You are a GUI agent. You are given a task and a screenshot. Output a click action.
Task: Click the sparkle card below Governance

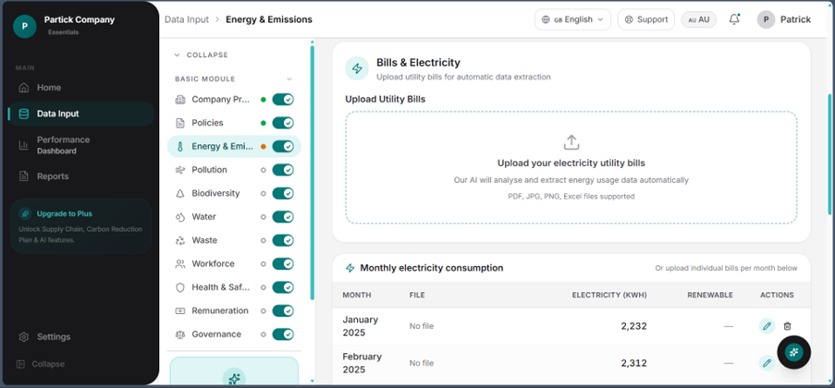pos(234,371)
